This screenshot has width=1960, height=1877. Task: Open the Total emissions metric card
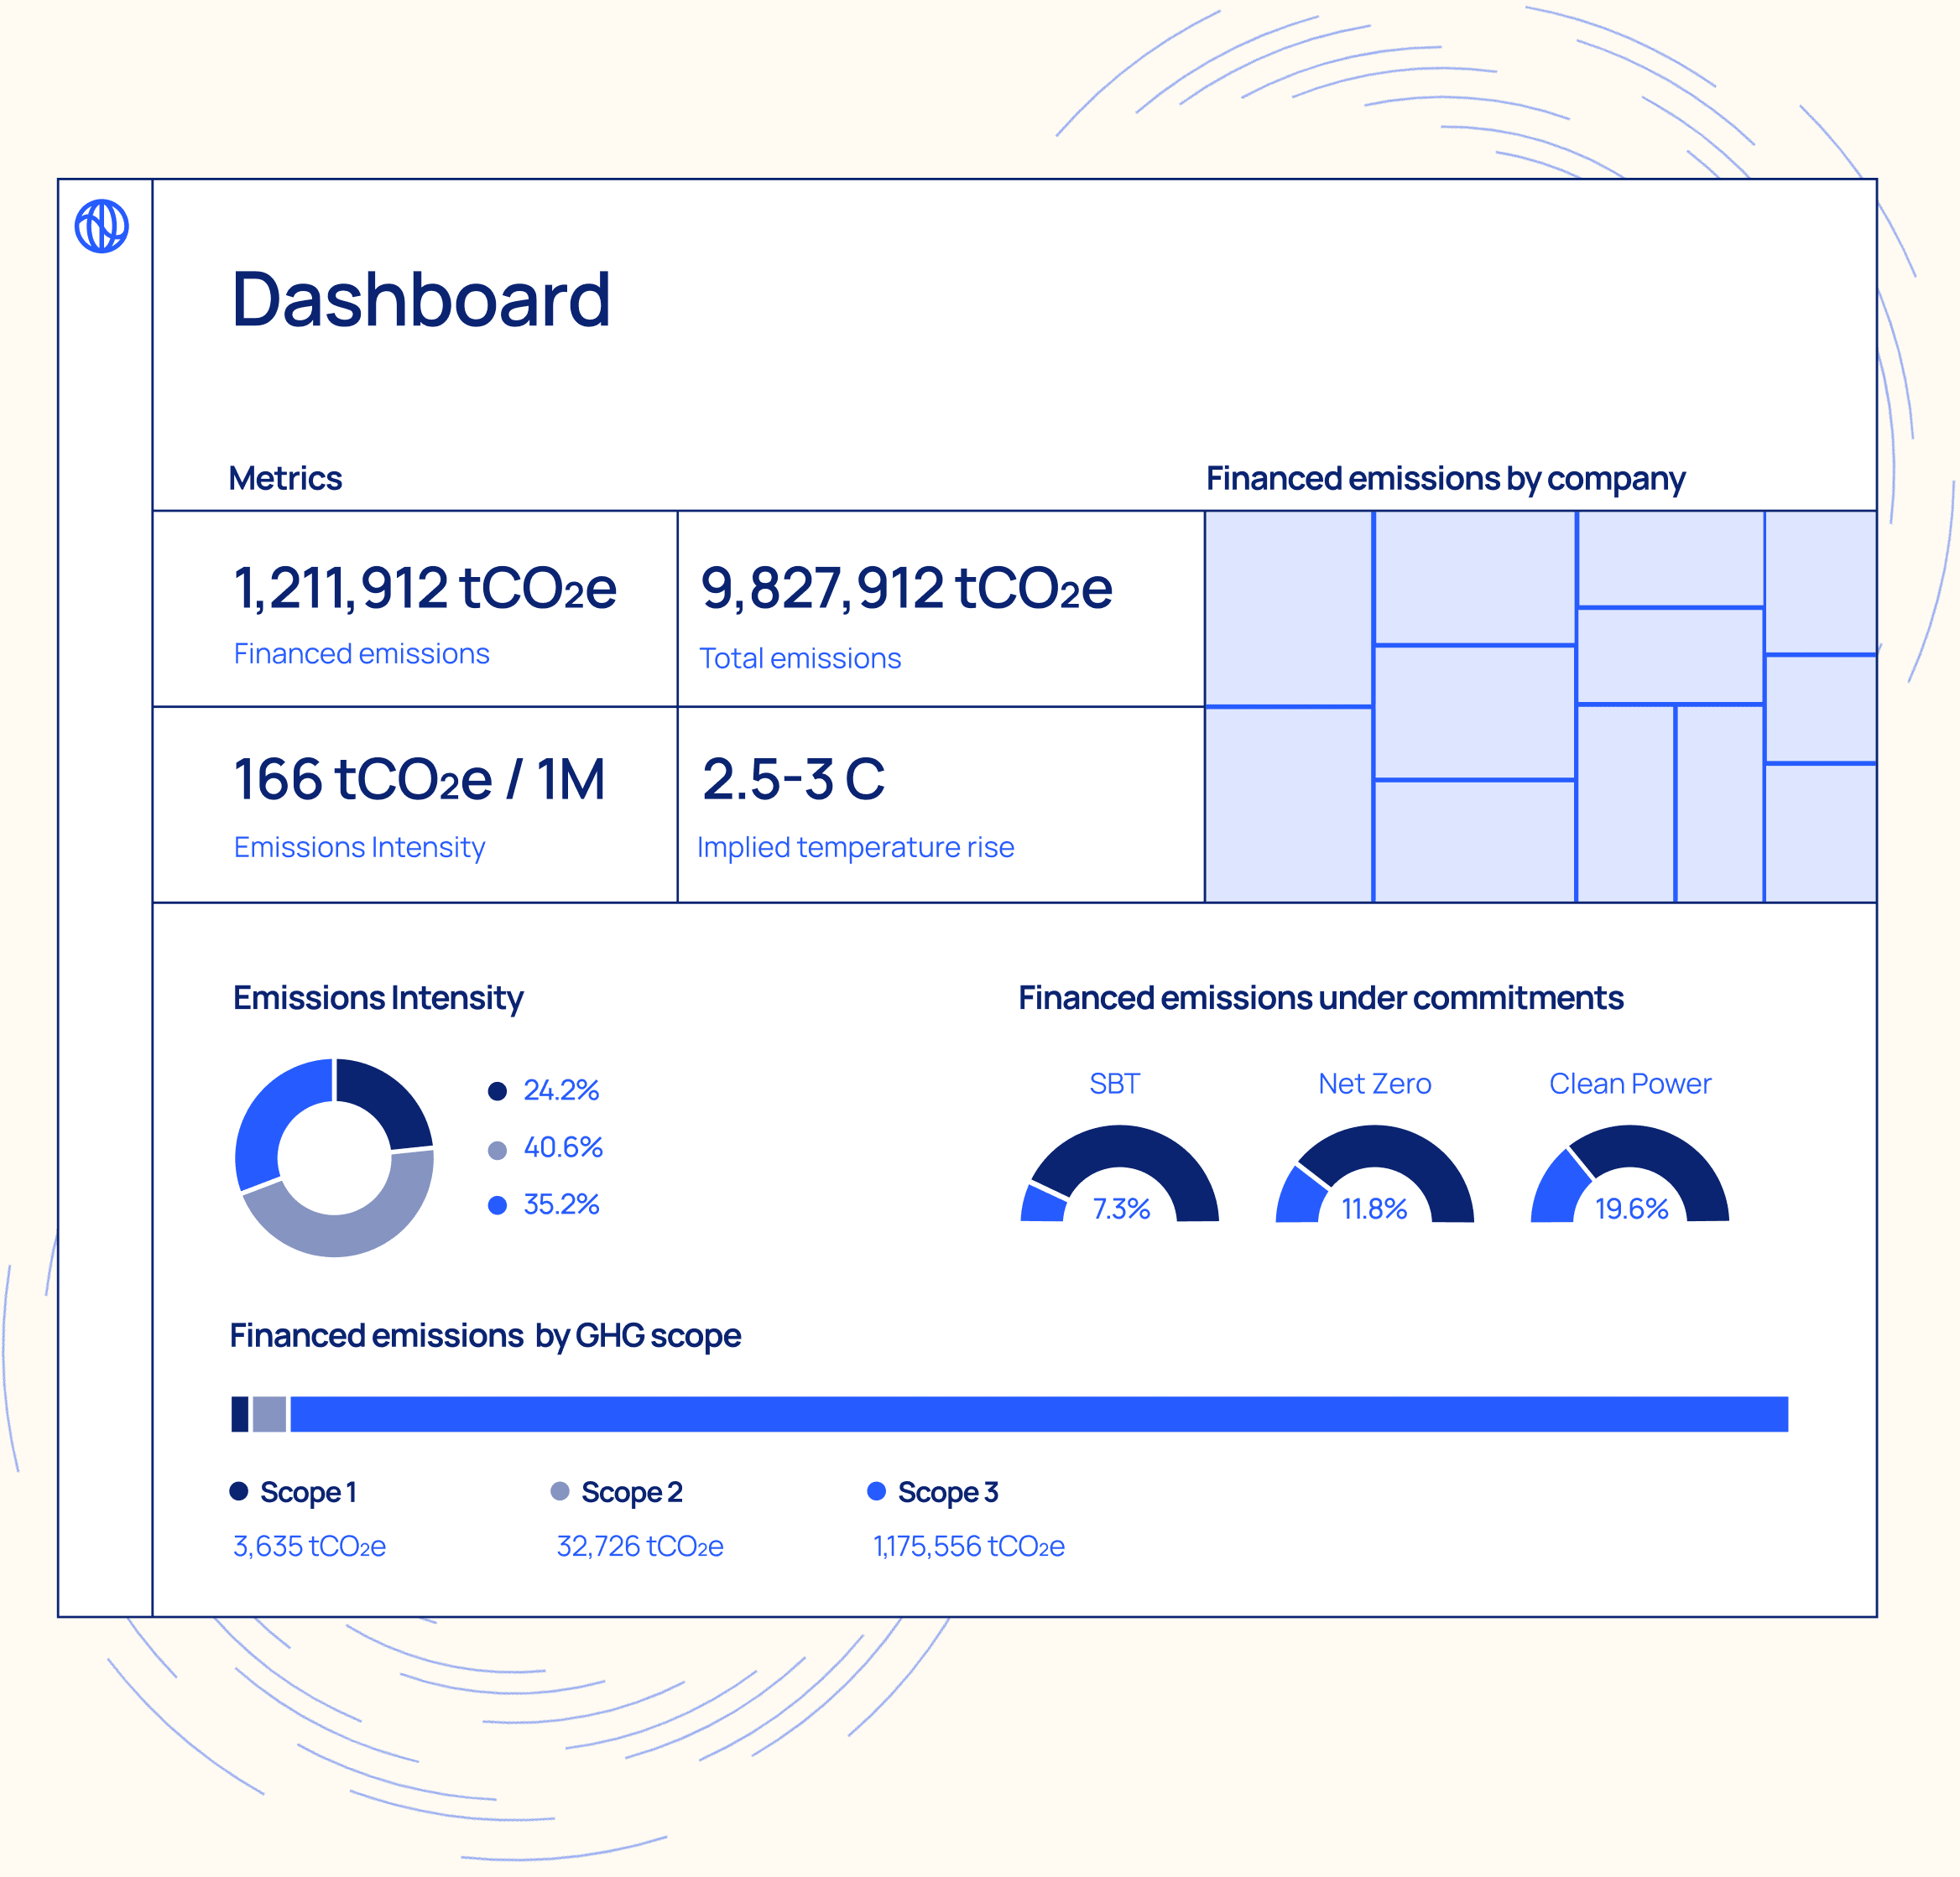pyautogui.click(x=940, y=609)
